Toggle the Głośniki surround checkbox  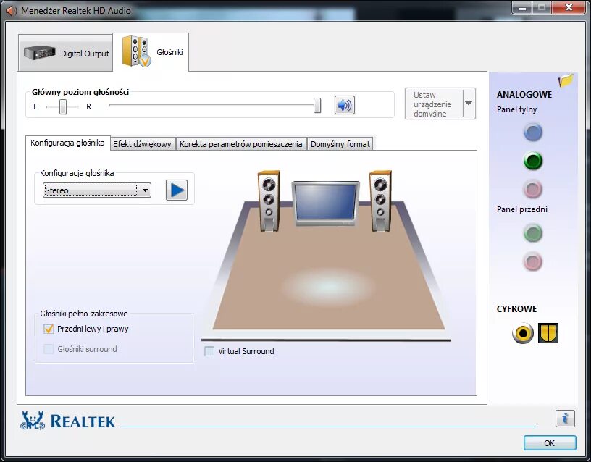click(x=49, y=349)
